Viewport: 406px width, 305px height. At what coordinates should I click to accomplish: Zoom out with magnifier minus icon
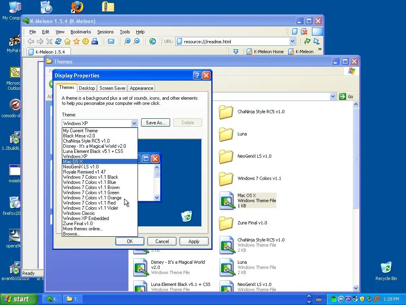click(x=136, y=41)
